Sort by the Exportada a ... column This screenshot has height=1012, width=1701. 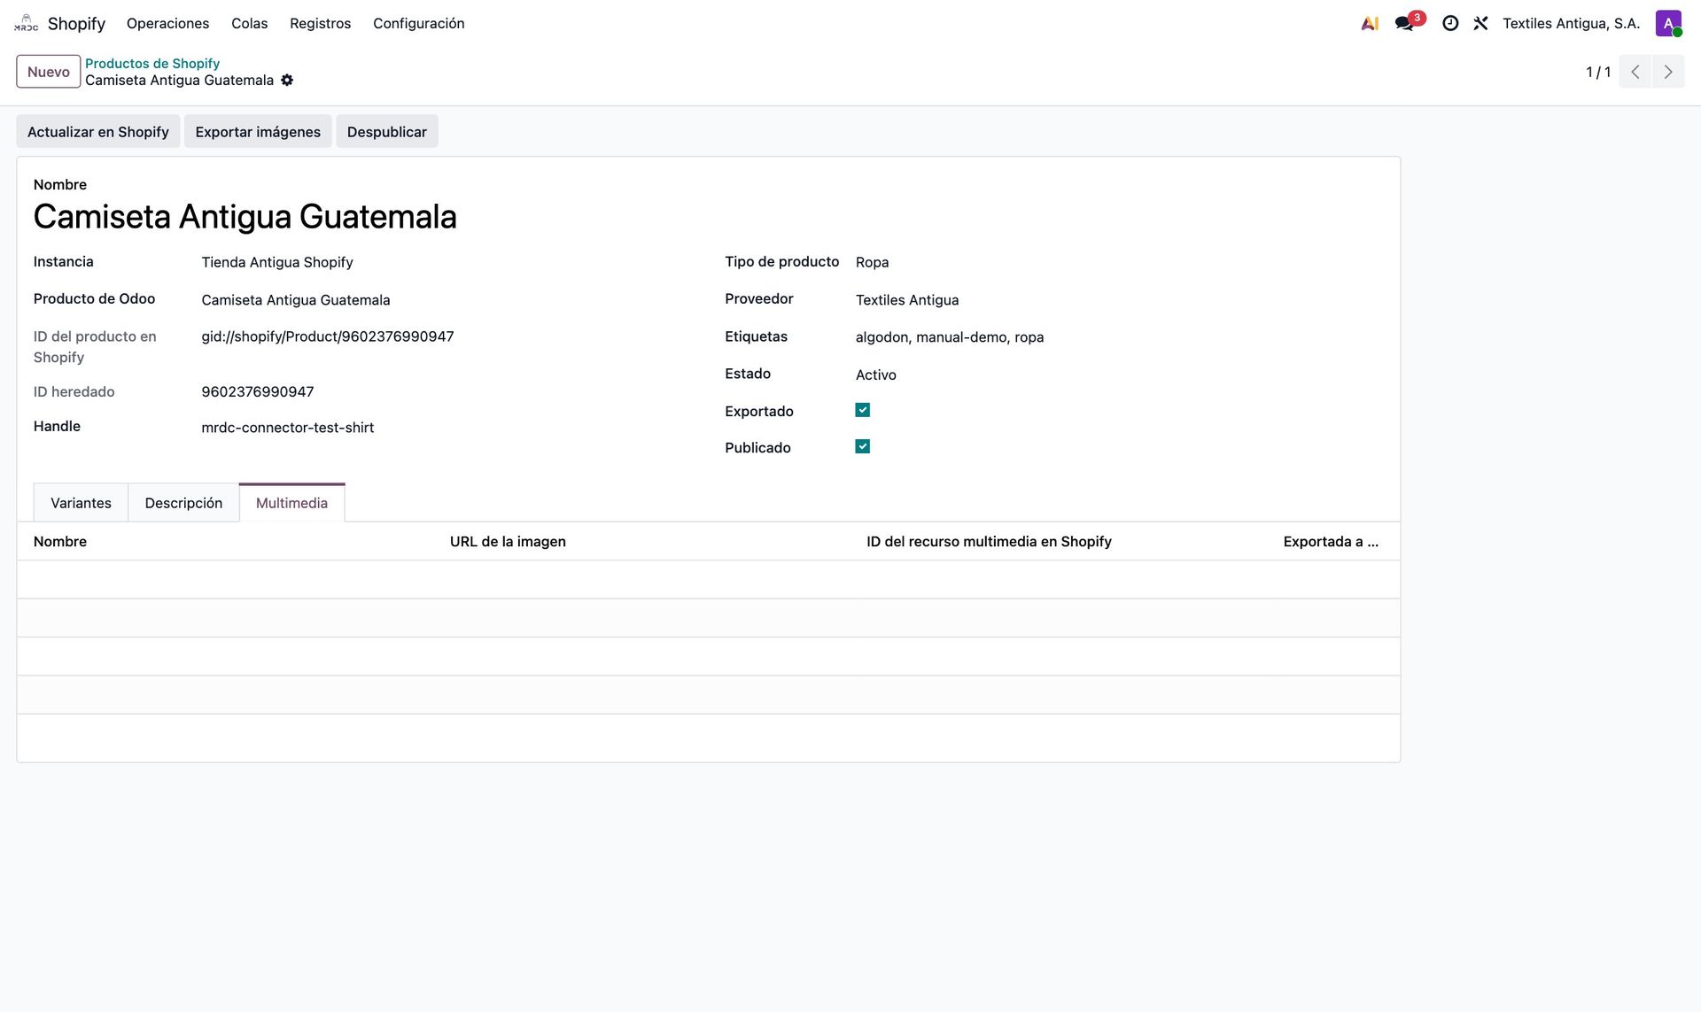1331,541
